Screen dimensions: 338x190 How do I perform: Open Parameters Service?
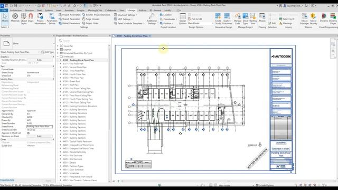click(52, 18)
